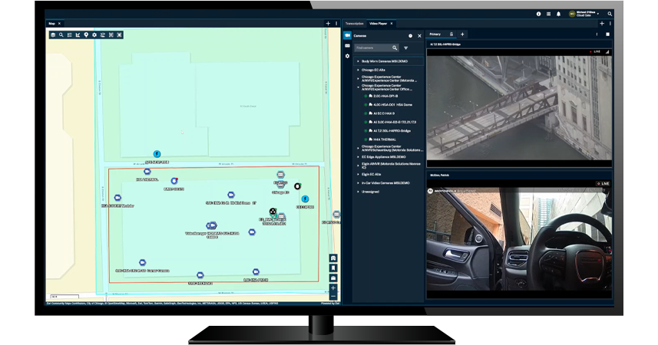Screen dimensions: 658x345
Task: Close the Cameras panel
Action: click(x=419, y=36)
